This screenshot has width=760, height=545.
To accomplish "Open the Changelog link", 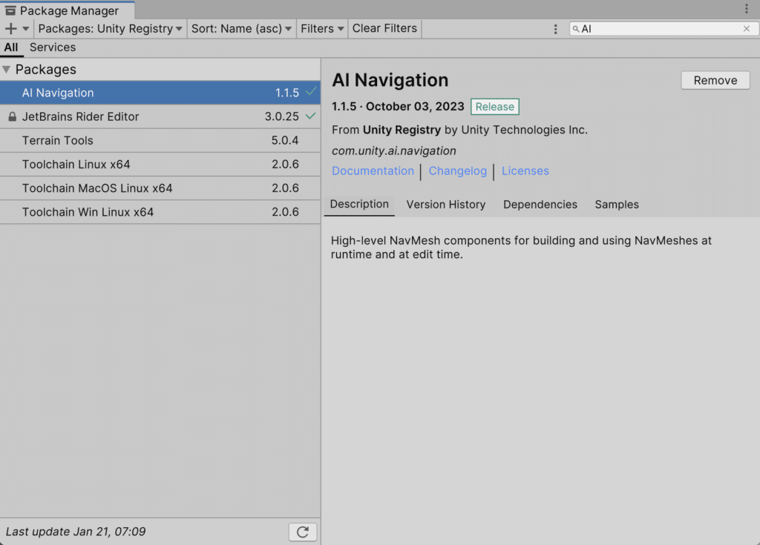I will pyautogui.click(x=457, y=171).
